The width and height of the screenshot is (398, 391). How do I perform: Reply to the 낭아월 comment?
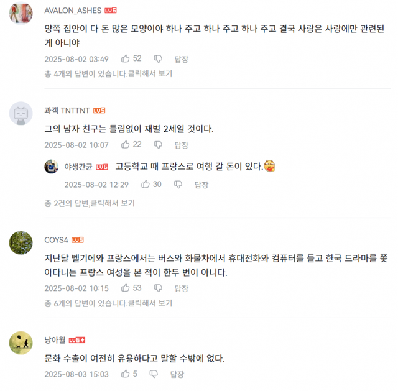pyautogui.click(x=177, y=374)
